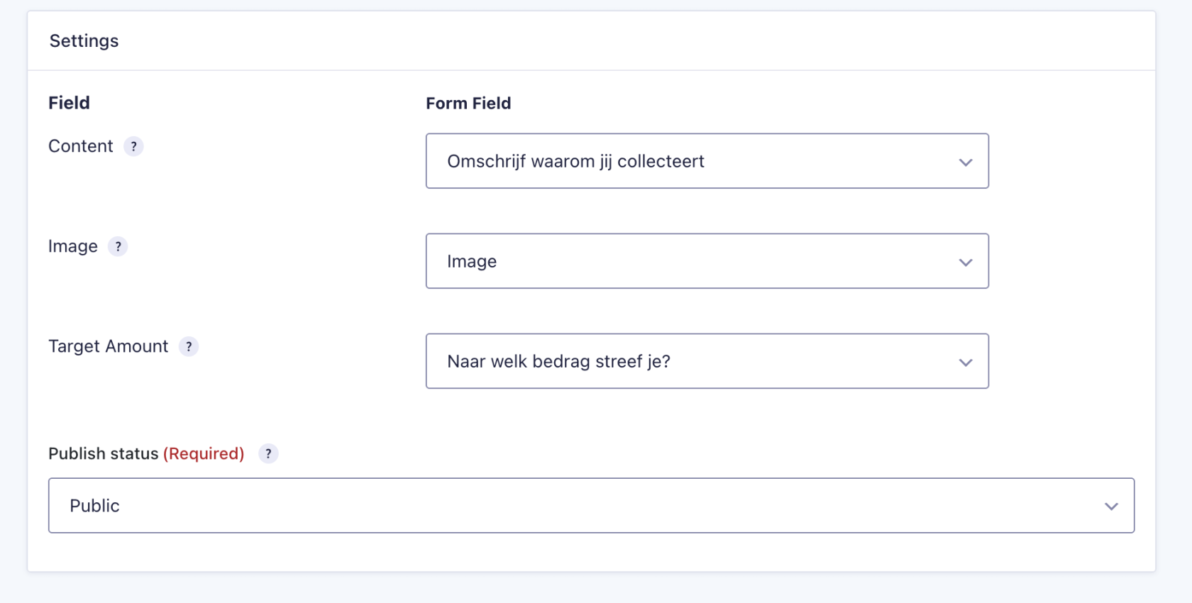Click the help icon next to Target Amount

tap(189, 347)
